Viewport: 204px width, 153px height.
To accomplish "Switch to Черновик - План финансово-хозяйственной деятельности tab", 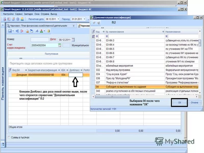I will (39, 26).
